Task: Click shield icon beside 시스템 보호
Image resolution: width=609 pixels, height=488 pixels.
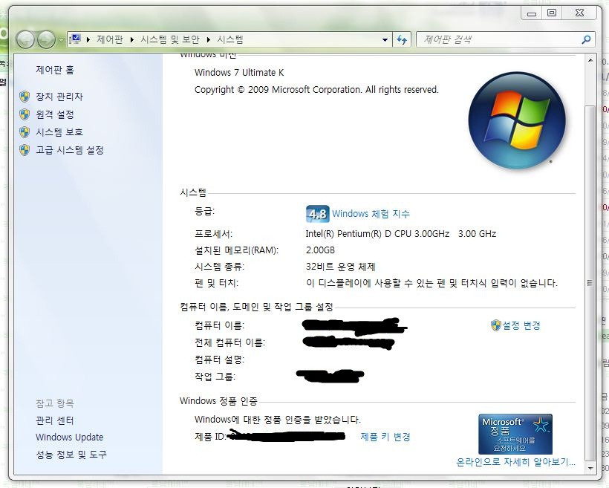Action: click(25, 132)
